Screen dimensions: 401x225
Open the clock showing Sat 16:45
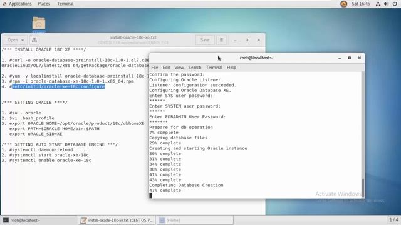(x=361, y=4)
